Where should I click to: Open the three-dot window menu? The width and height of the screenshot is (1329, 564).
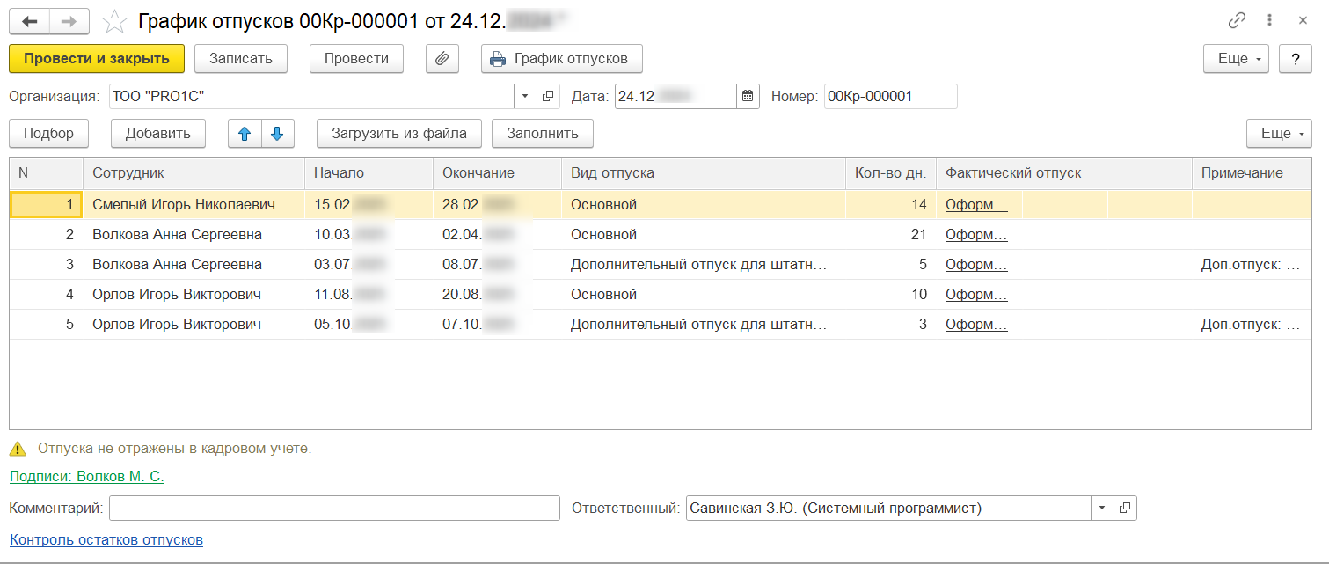click(1270, 20)
